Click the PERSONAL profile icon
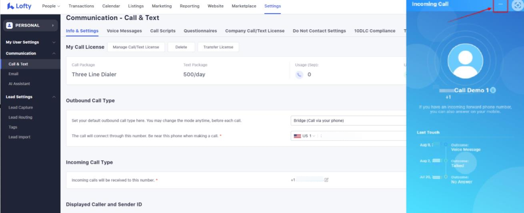 tap(10, 25)
